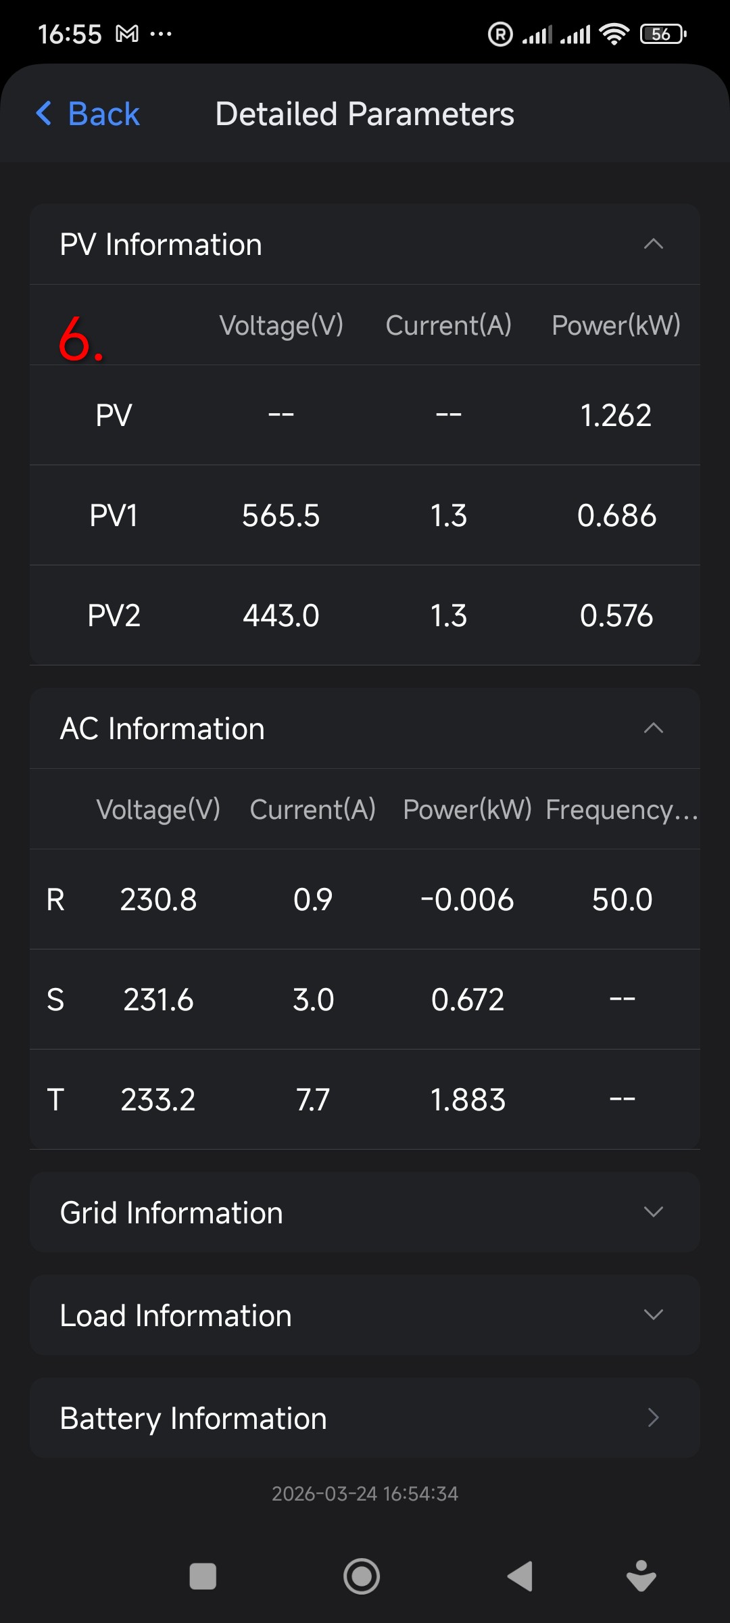Tap the PV Information section header
The width and height of the screenshot is (730, 1623).
[161, 244]
